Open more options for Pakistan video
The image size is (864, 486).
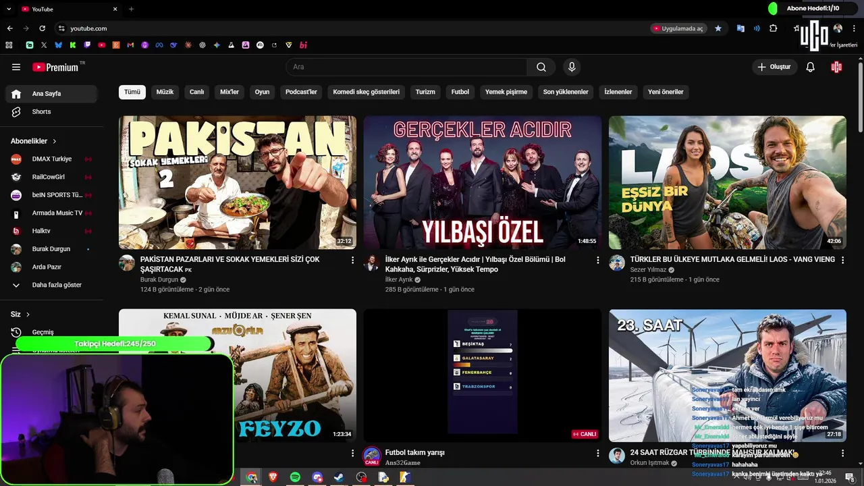pyautogui.click(x=352, y=260)
